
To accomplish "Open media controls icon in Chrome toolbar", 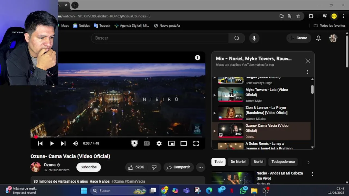I will click(x=325, y=16).
